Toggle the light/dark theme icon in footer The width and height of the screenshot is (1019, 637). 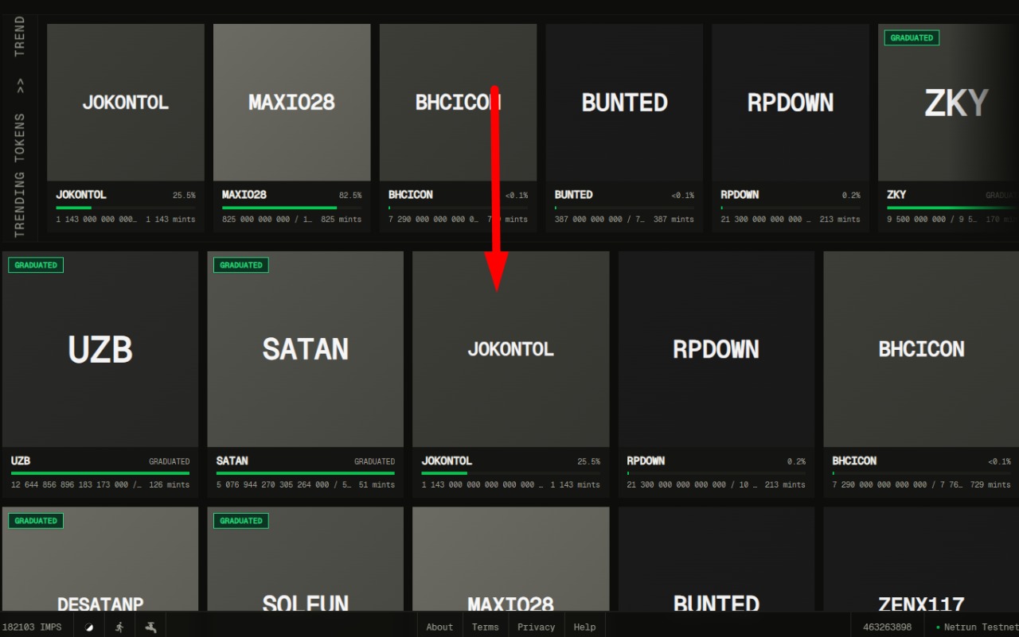click(89, 627)
